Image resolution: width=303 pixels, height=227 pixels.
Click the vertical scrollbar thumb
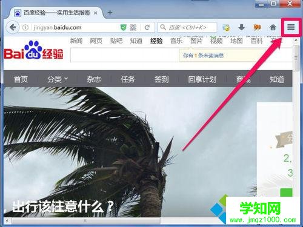coord(296,58)
